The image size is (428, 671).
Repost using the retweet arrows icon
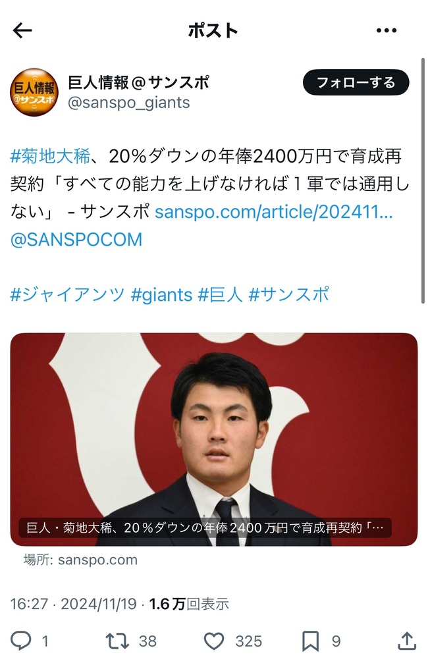117,641
